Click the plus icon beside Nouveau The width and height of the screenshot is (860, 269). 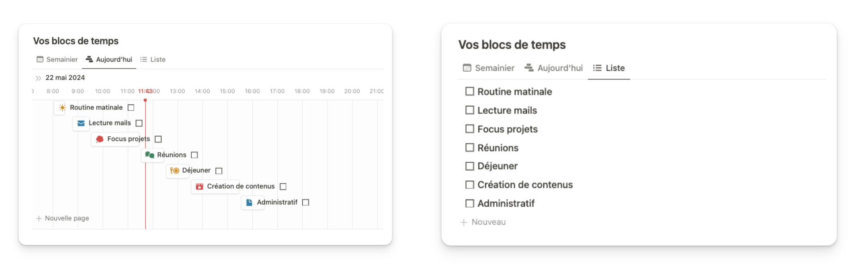coord(464,222)
